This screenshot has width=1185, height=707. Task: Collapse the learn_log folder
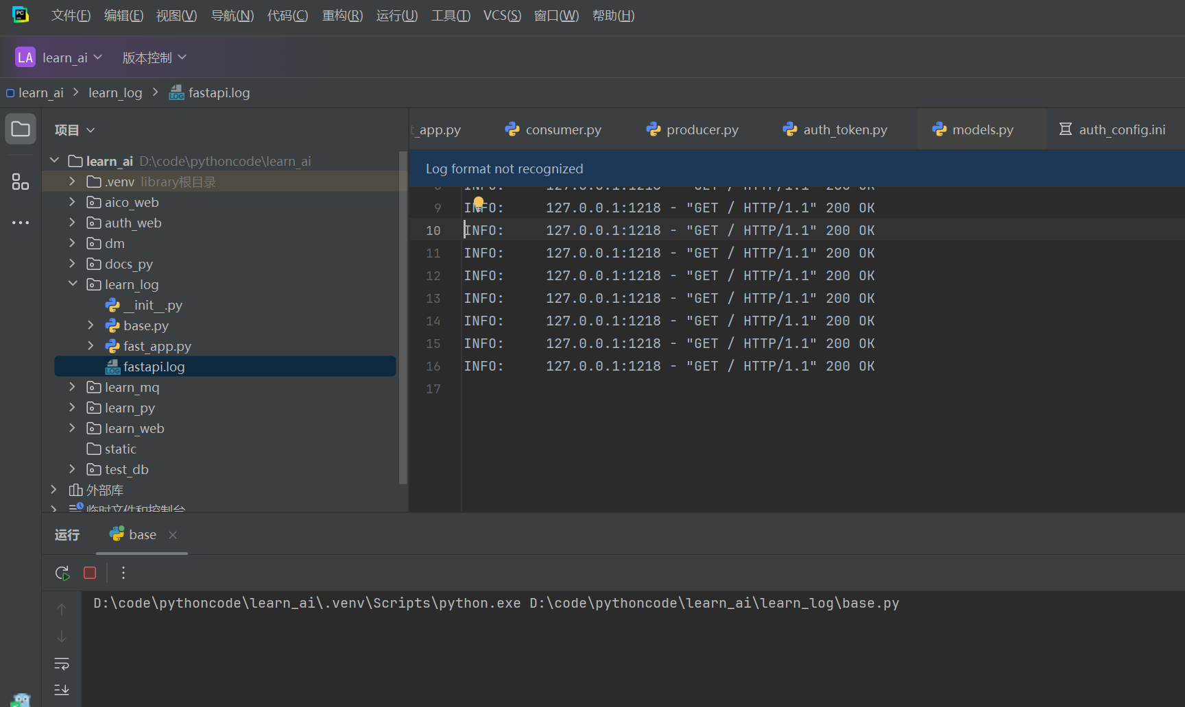(72, 284)
